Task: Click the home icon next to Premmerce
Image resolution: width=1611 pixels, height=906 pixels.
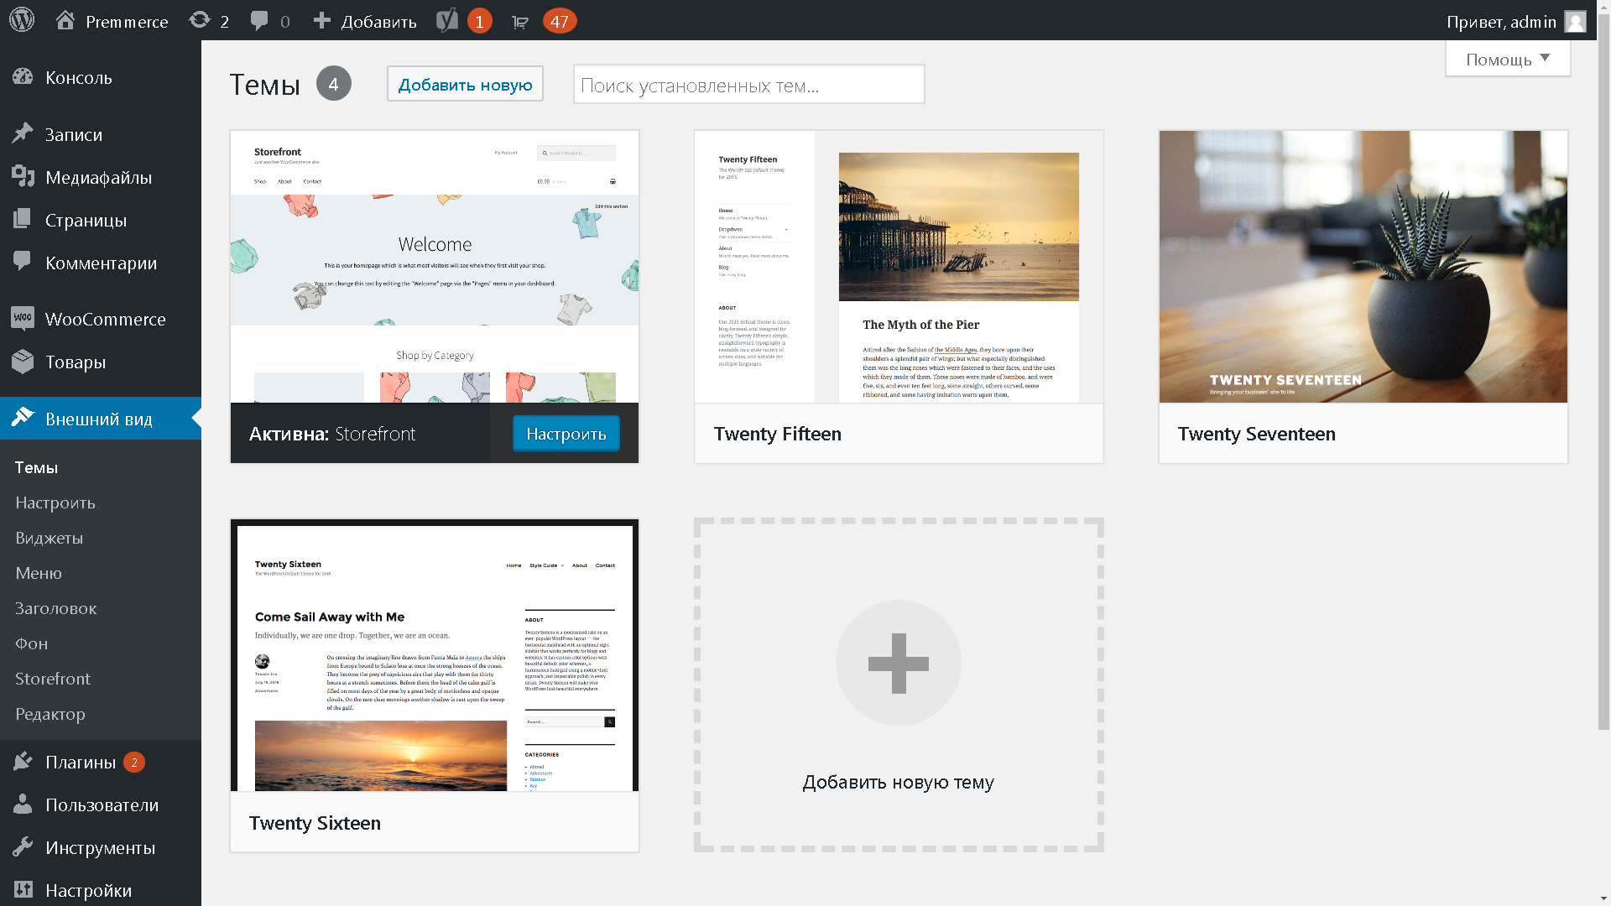Action: coord(65,20)
